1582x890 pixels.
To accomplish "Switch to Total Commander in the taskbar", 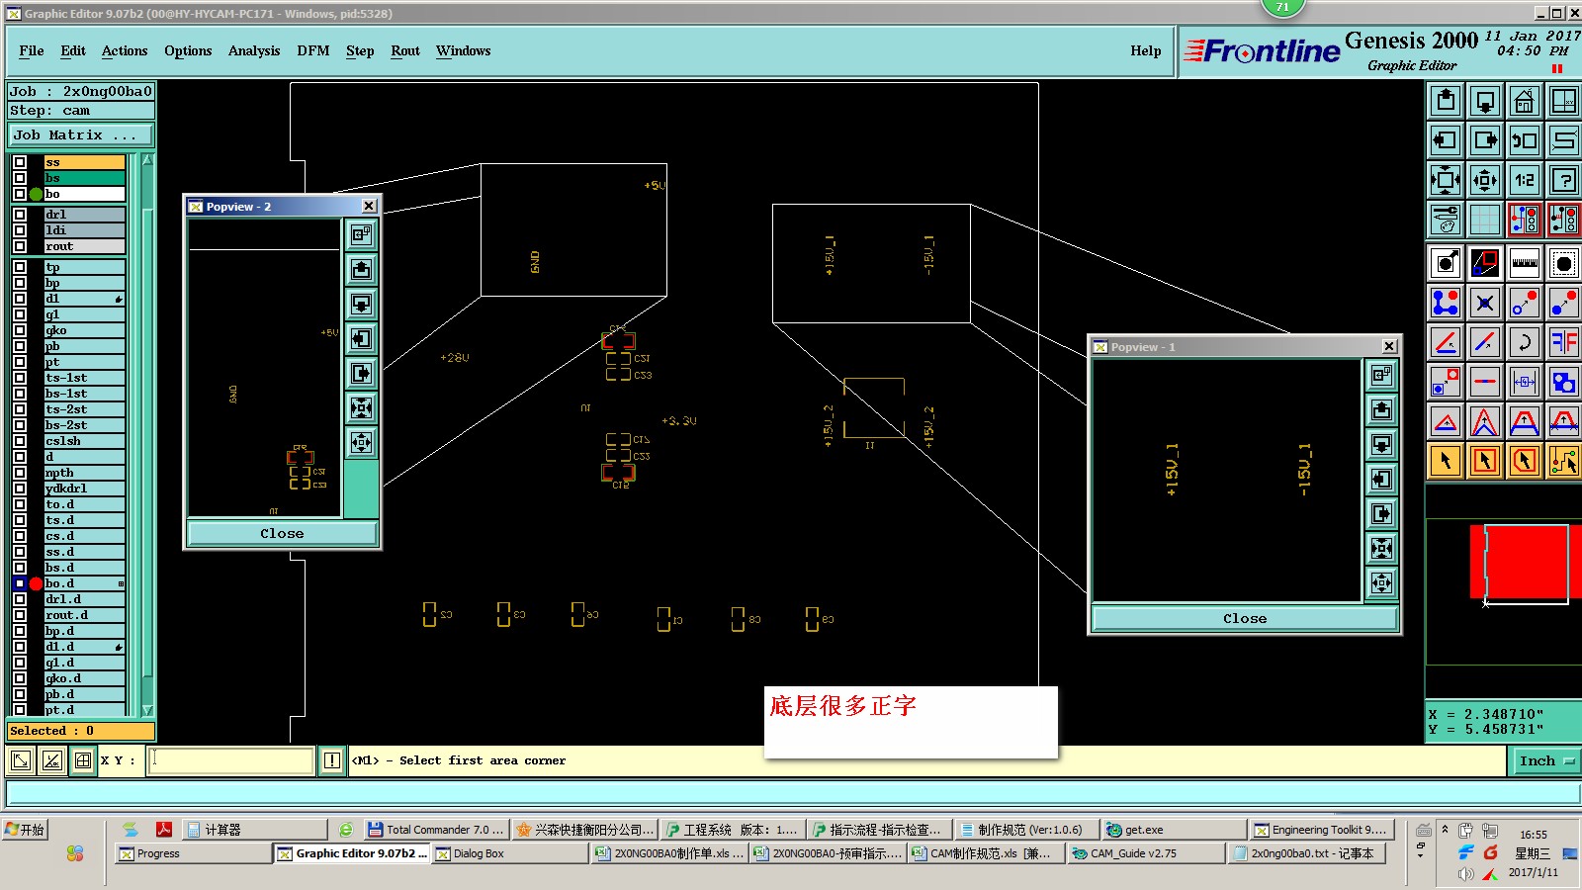I will click(x=436, y=830).
